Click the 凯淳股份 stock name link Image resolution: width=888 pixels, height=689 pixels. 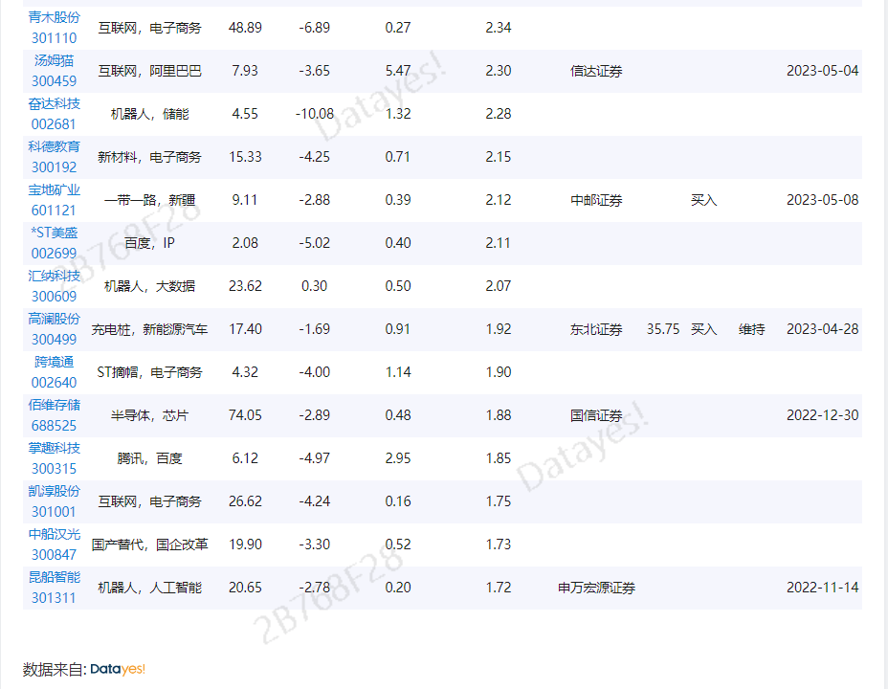click(55, 491)
